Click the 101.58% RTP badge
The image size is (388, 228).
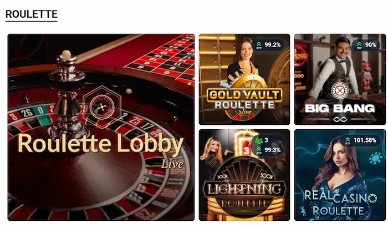click(361, 140)
